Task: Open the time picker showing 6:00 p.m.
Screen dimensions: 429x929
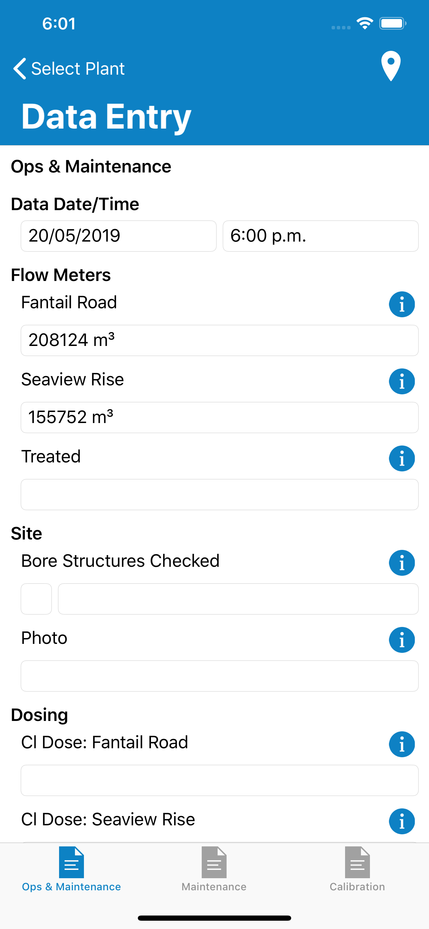Action: [x=321, y=236]
